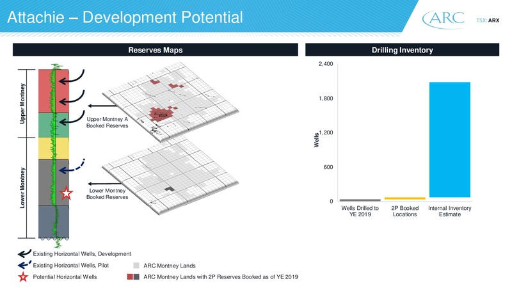Click the Existing Horizontal Wells, Development legend arrow
The image size is (512, 288).
(x=24, y=253)
